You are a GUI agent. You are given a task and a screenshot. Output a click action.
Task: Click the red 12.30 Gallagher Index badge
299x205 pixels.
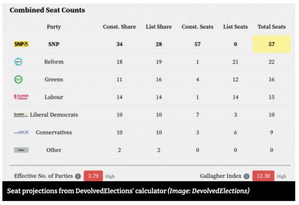point(263,176)
